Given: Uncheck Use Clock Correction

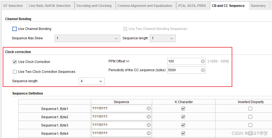Looking at the screenshot, I should click(15, 62).
